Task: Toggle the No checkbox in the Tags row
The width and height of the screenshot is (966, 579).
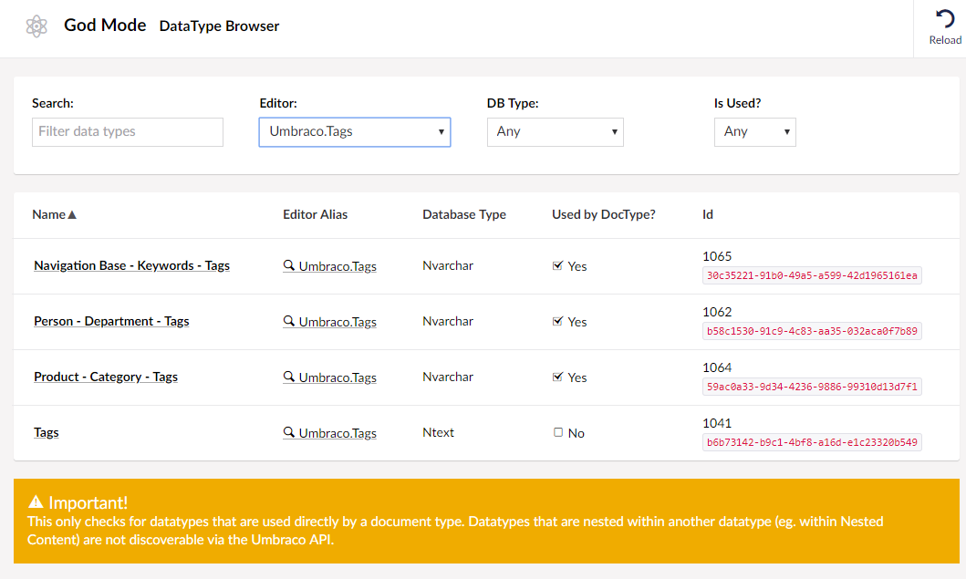Action: (x=558, y=432)
